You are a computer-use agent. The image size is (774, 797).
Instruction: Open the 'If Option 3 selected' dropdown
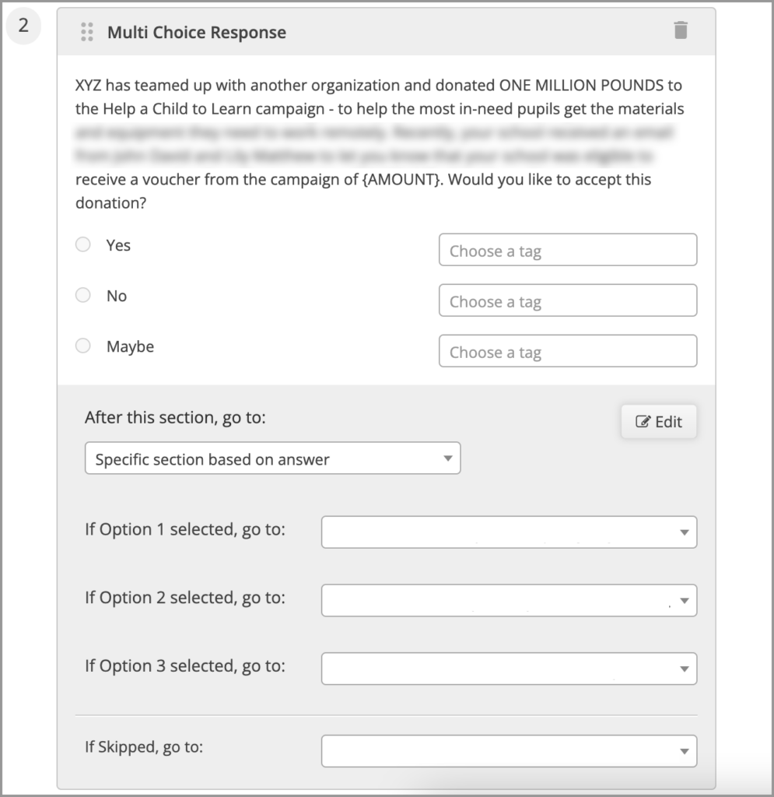pos(509,669)
